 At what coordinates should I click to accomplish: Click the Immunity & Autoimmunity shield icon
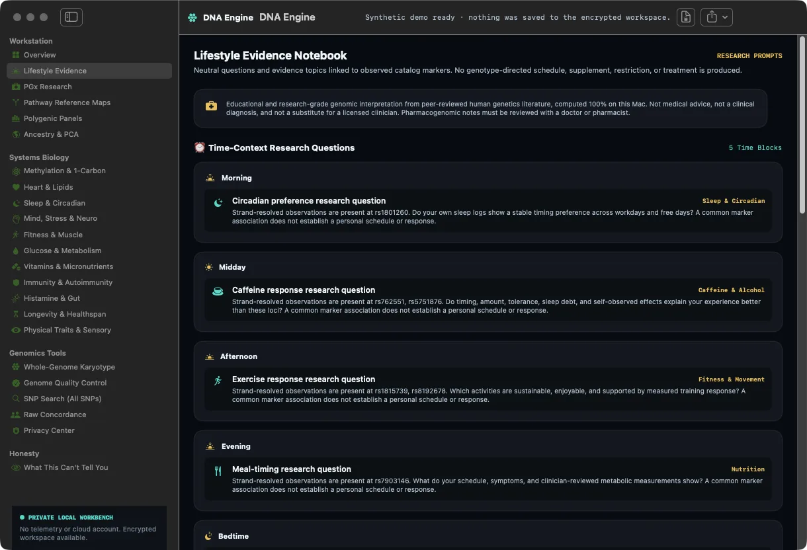[16, 282]
